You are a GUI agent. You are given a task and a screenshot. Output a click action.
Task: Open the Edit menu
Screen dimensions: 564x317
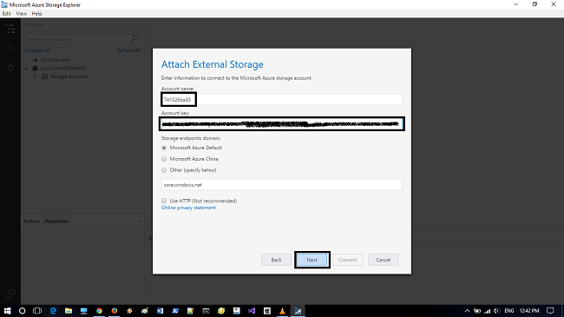coord(6,14)
